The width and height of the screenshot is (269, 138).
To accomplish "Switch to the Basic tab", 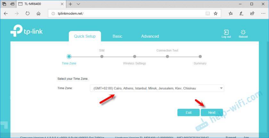I will (118, 36).
